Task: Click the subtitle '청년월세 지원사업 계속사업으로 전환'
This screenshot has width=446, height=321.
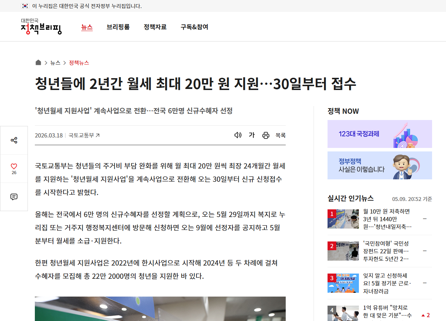Action: [133, 111]
